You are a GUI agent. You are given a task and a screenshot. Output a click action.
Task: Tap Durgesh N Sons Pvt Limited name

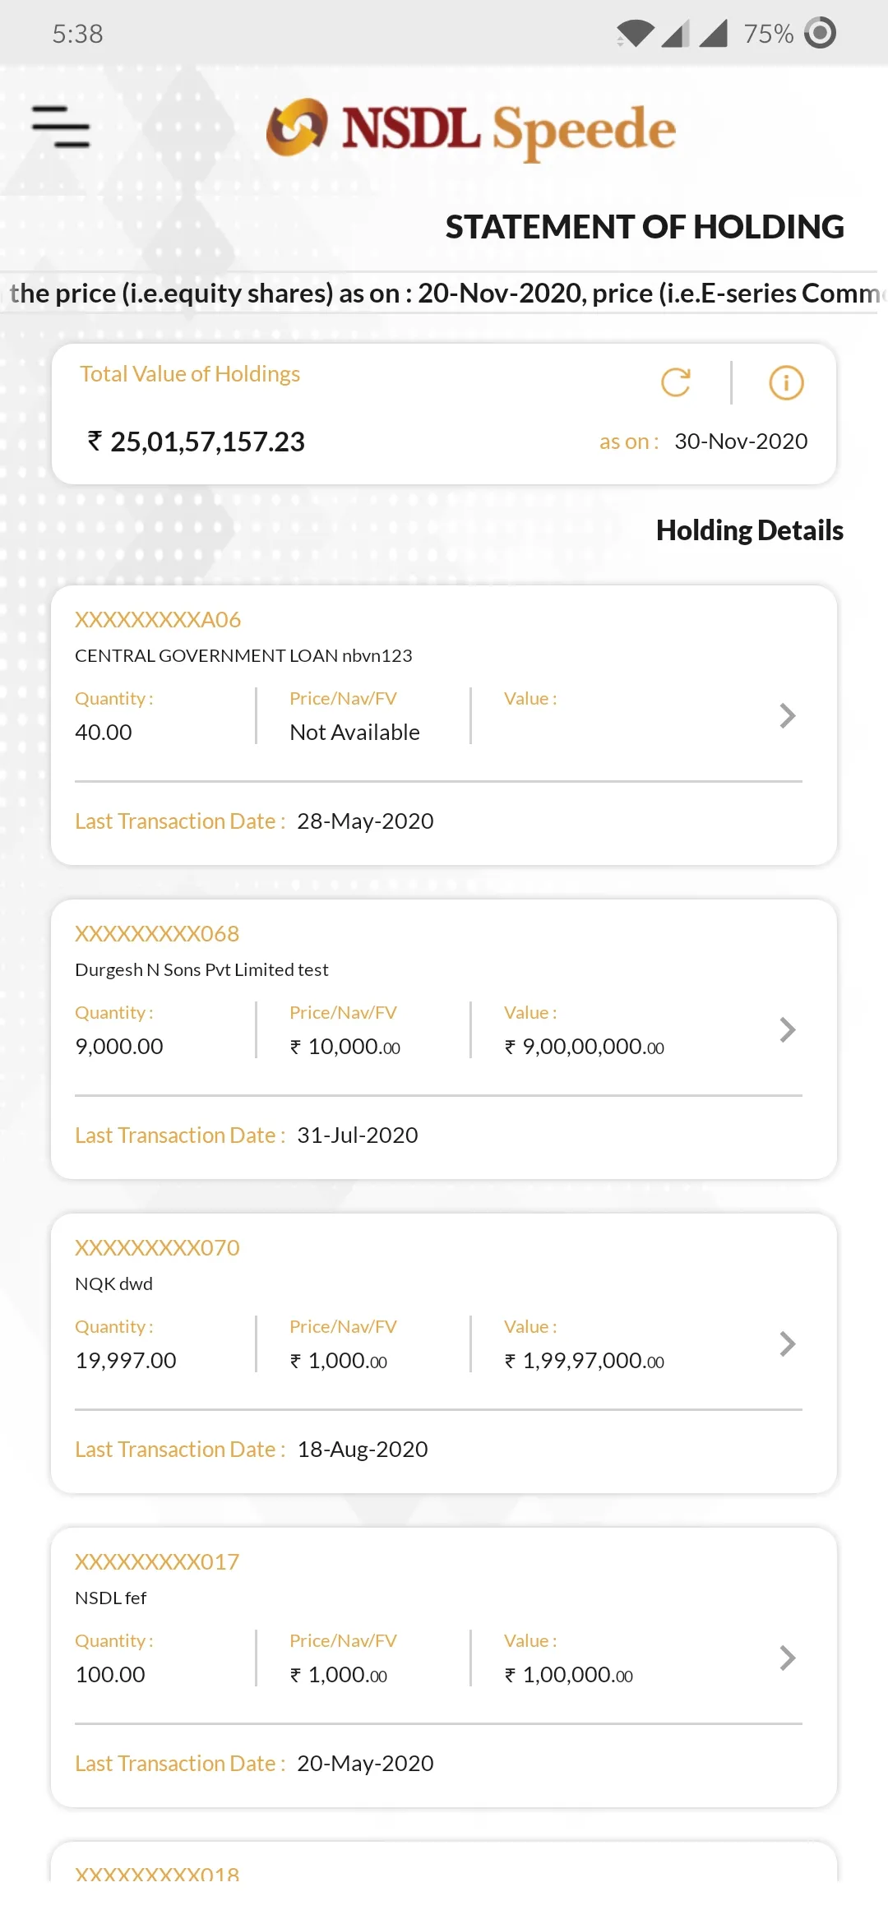click(x=201, y=969)
